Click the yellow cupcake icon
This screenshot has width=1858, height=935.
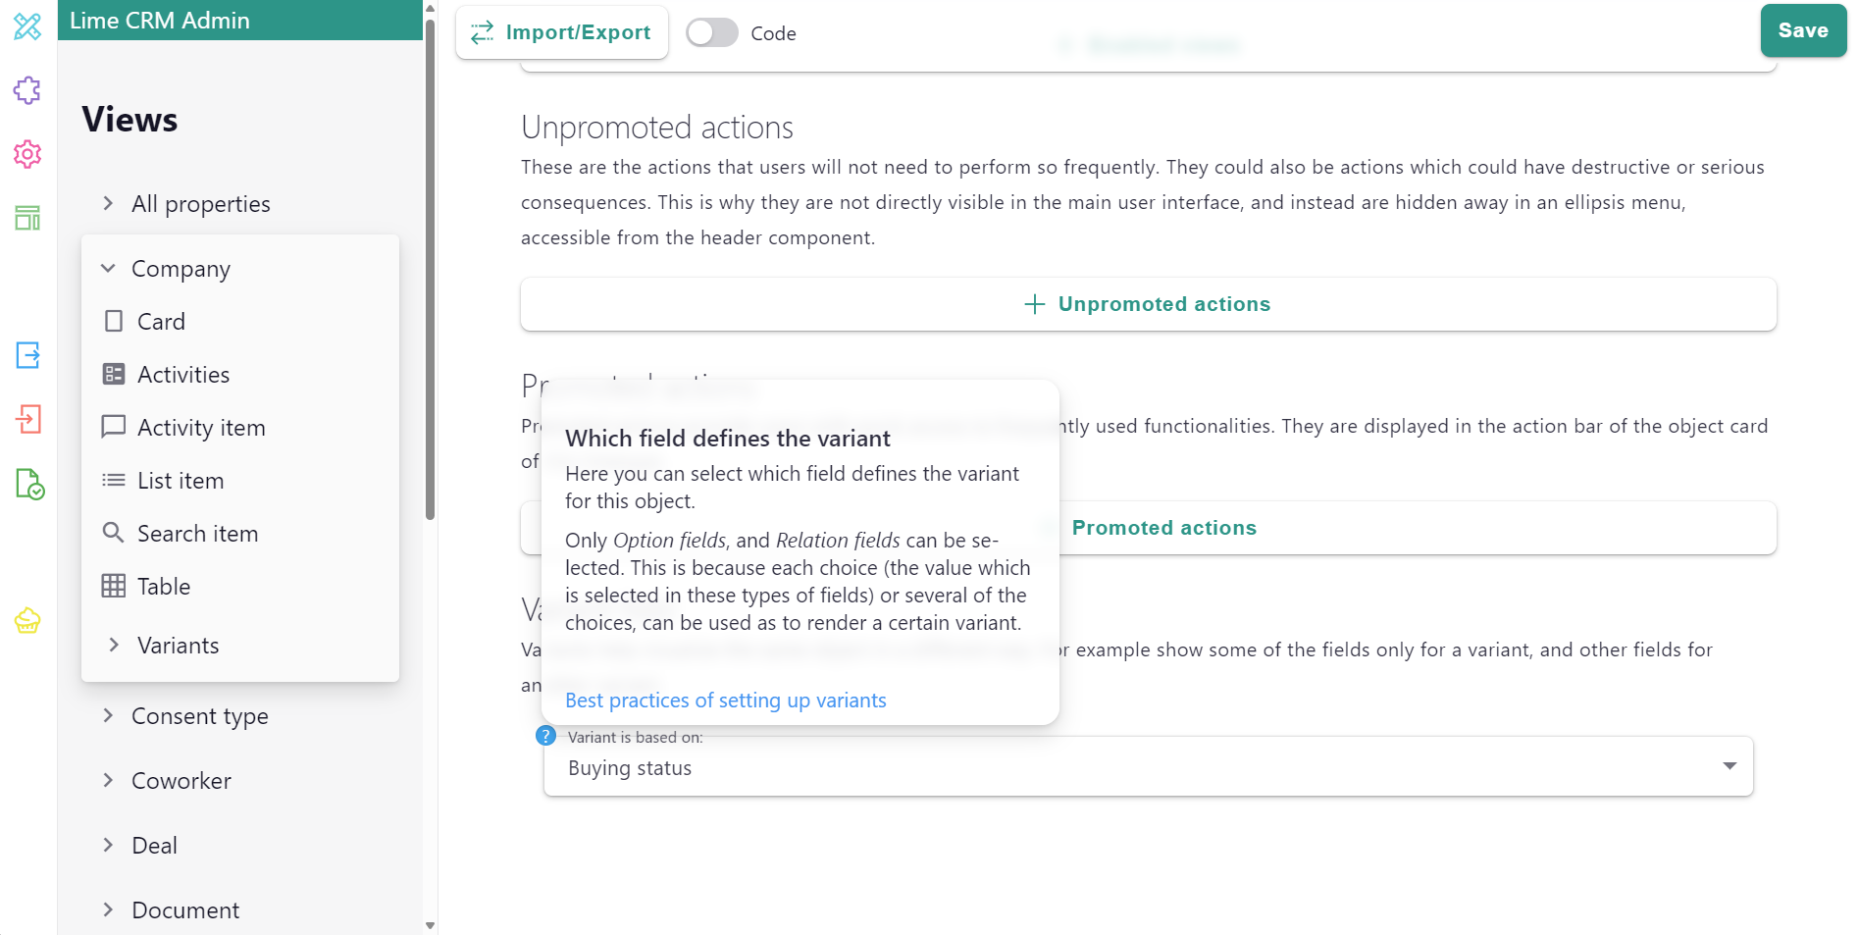click(x=27, y=621)
